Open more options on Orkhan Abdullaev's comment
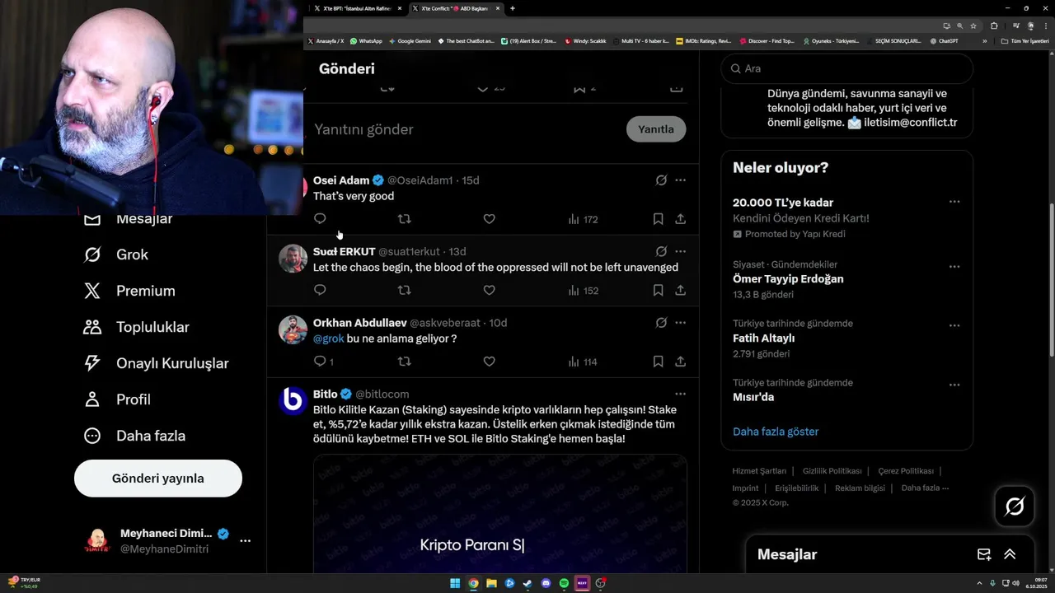 681,323
